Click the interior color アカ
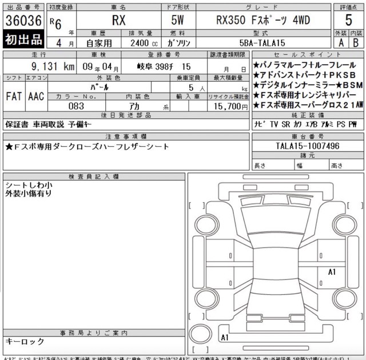This screenshot has height=360, width=366. coord(134,106)
